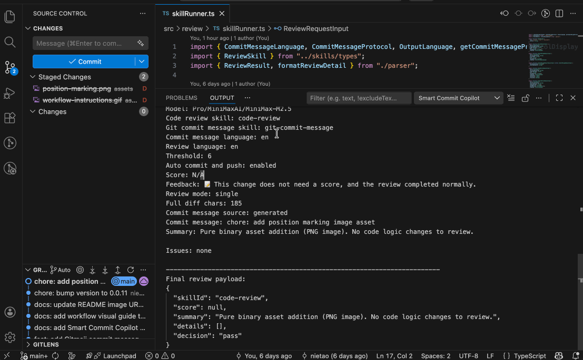Open the Accounts menu icon
This screenshot has width=583, height=360.
click(x=9, y=312)
